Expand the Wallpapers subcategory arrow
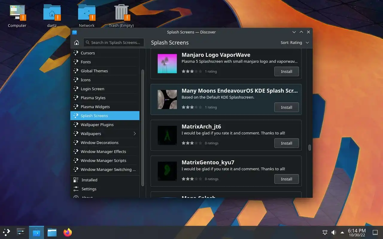Viewport: 383px width, 239px height. click(135, 134)
